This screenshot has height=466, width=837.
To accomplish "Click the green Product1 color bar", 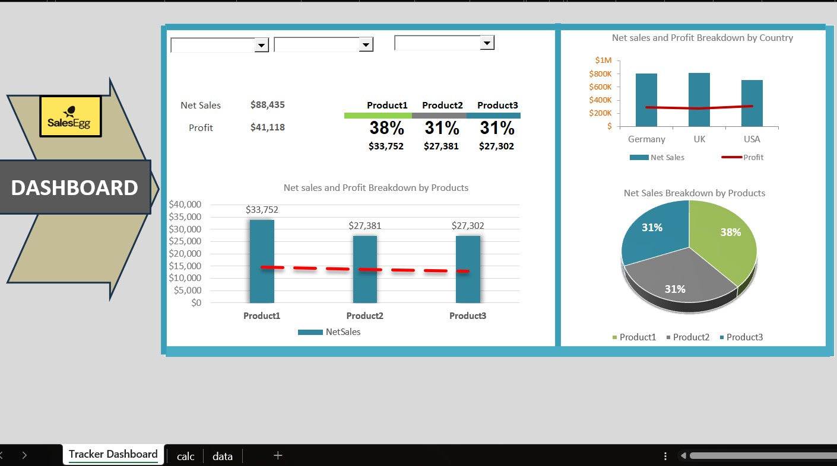I will 378,116.
